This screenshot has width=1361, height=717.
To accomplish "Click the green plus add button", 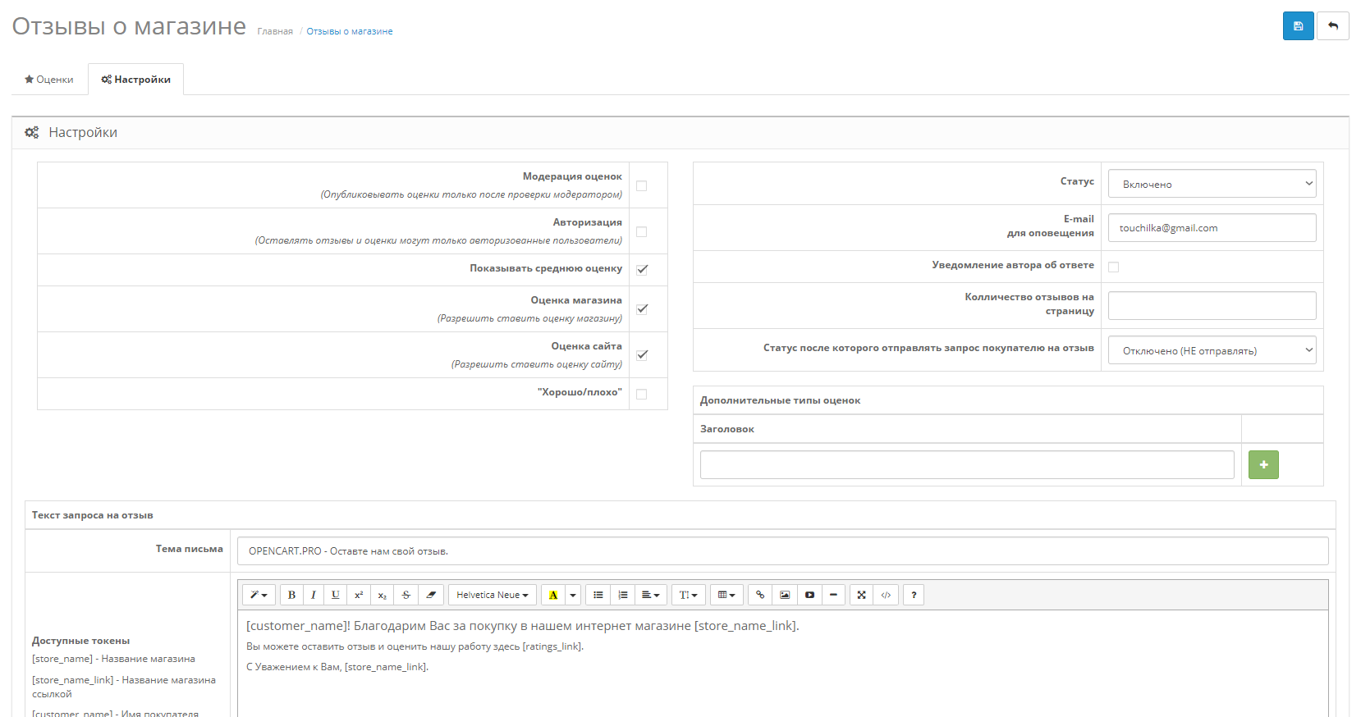I will tap(1263, 465).
